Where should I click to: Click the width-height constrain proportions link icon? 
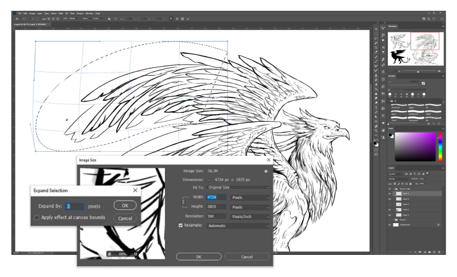pyautogui.click(x=183, y=202)
